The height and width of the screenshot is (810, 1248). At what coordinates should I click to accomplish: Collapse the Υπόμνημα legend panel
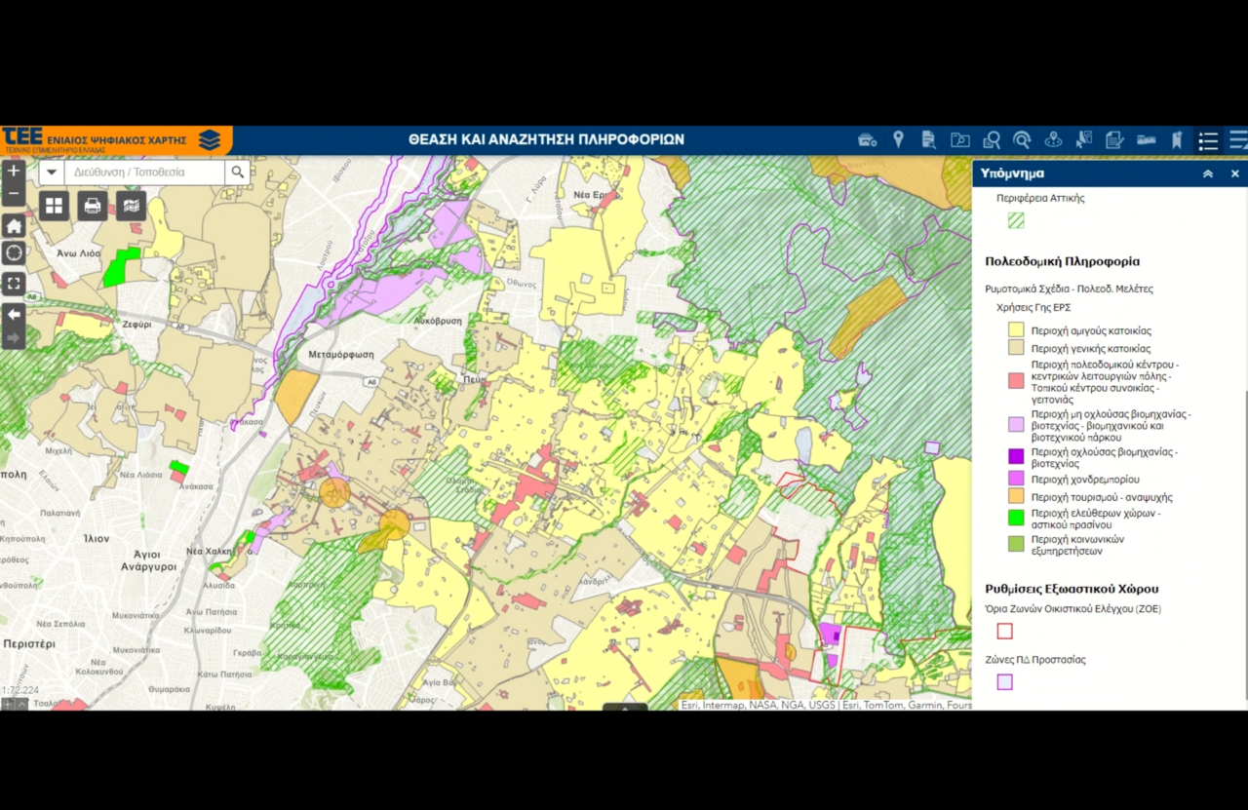click(1208, 174)
